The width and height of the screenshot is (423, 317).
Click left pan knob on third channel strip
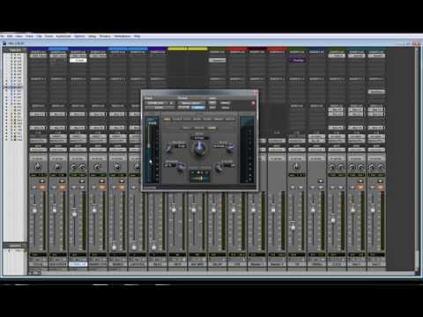pyautogui.click(x=73, y=167)
